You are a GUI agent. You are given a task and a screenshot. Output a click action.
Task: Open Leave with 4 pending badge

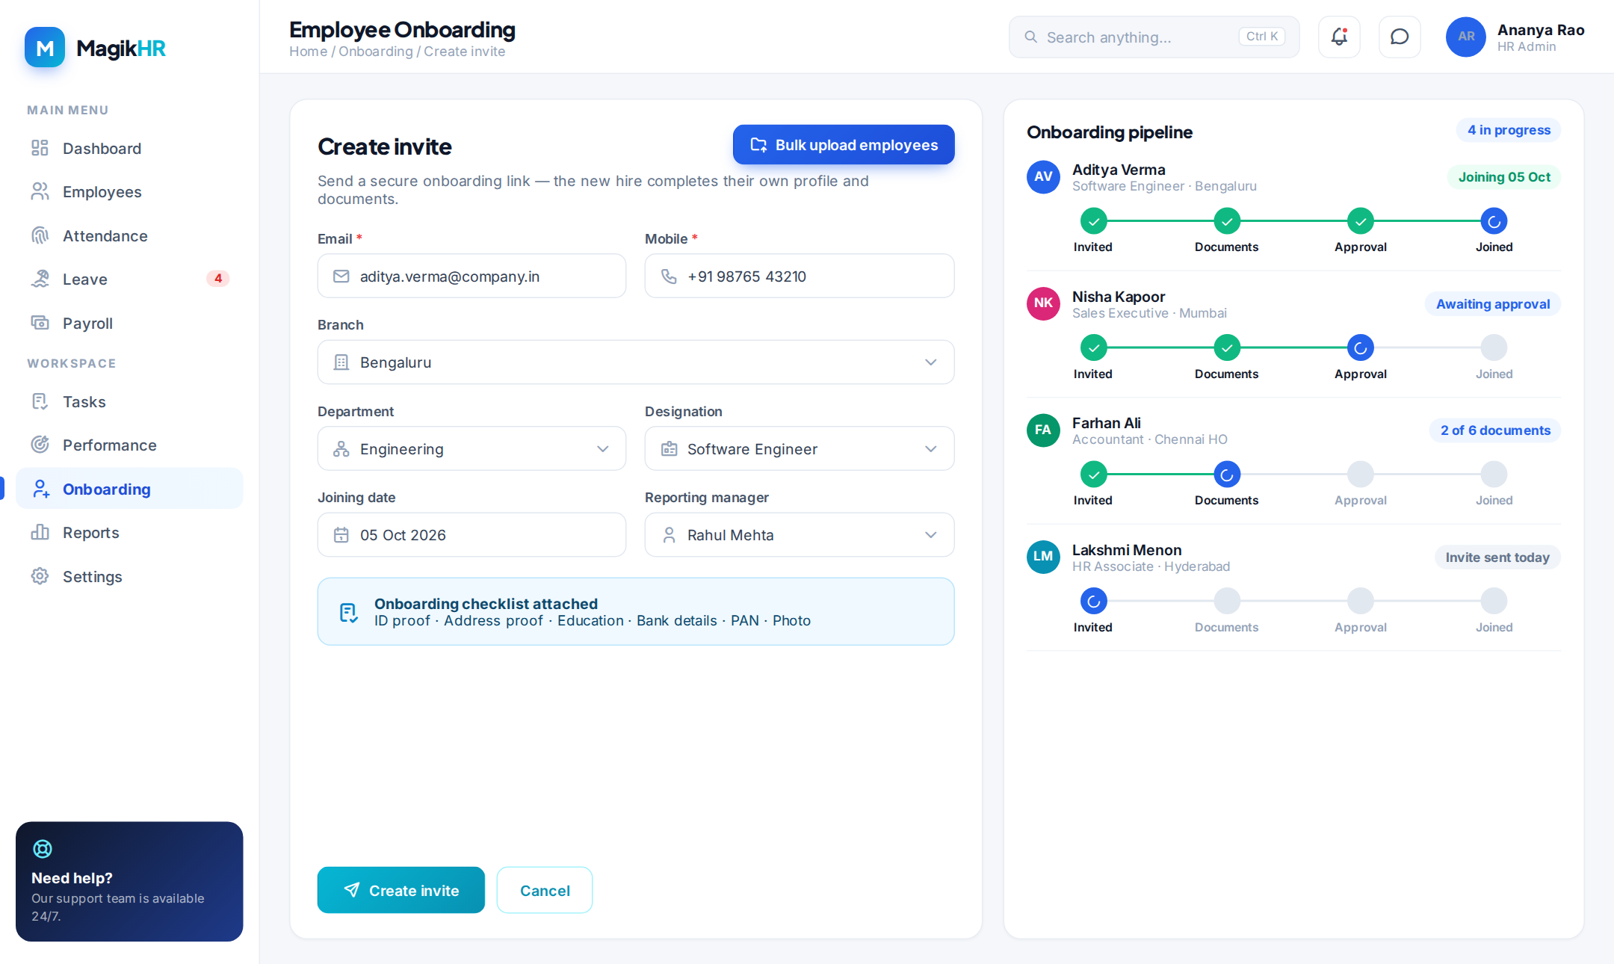129,279
